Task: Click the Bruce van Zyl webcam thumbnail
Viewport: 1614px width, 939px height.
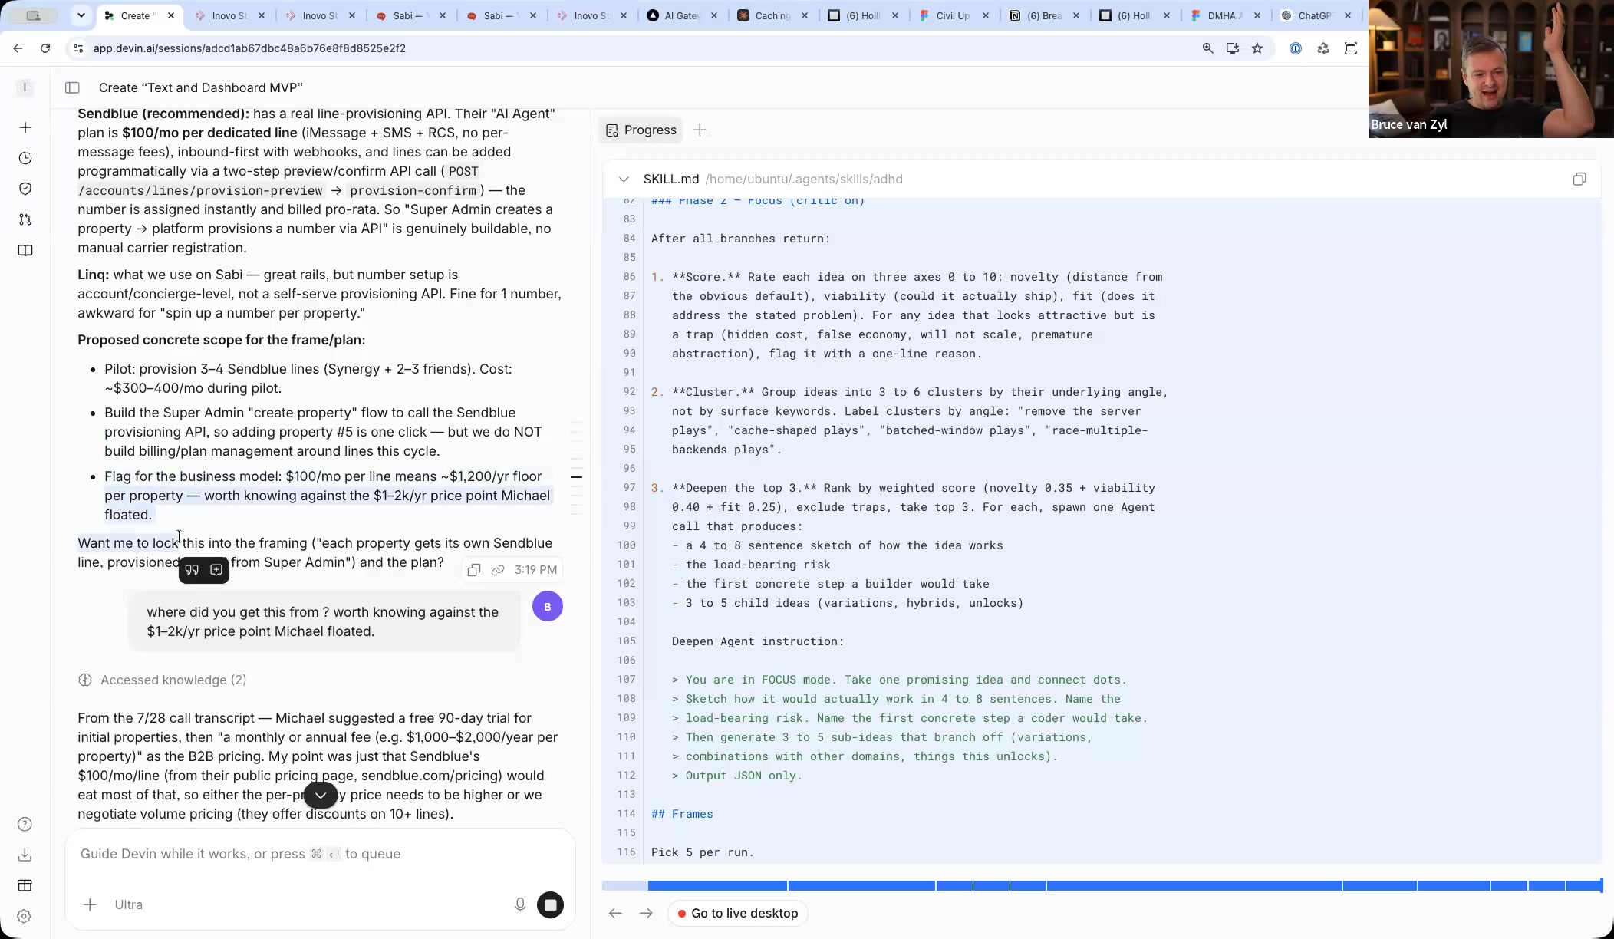Action: (1491, 69)
